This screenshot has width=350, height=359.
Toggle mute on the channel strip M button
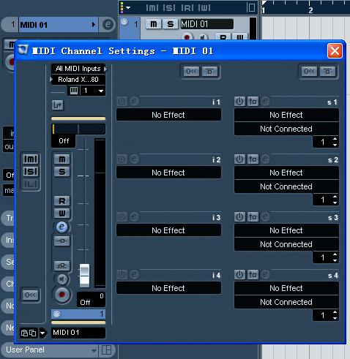click(x=62, y=159)
